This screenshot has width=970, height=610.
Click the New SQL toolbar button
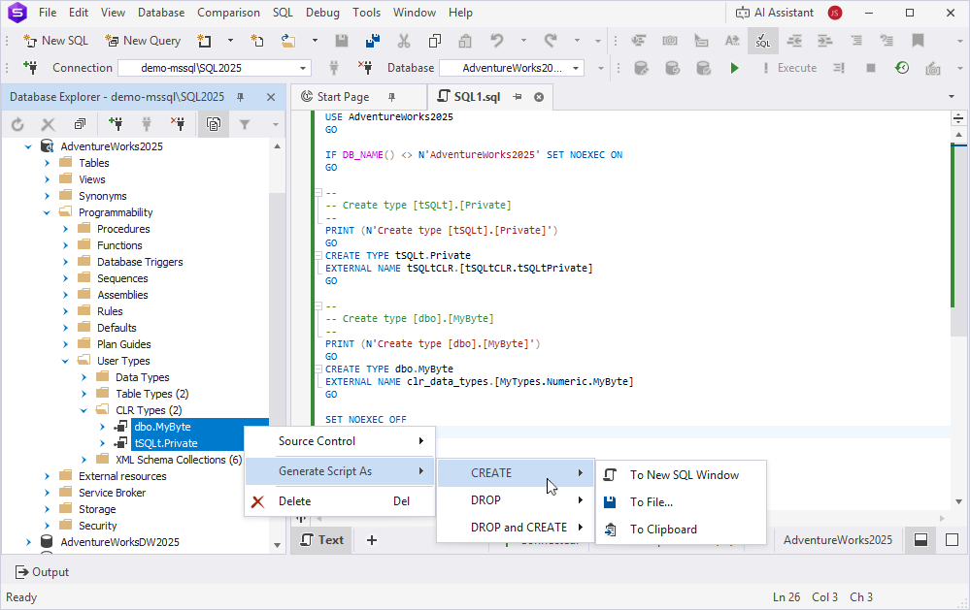click(55, 41)
